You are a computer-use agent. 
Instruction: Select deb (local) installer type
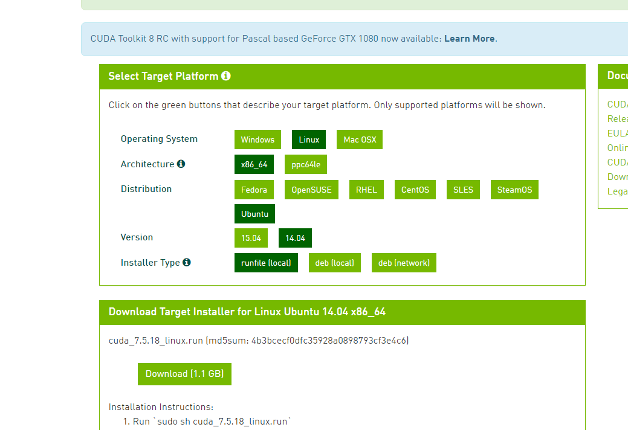click(334, 263)
